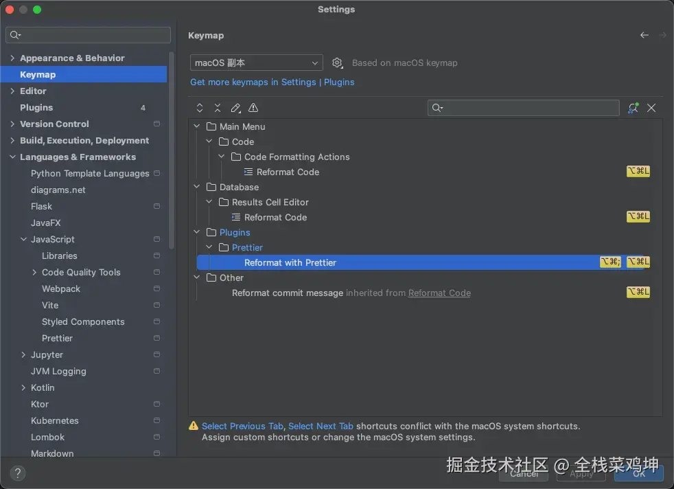Follow the Select Previous Tab link
The image size is (674, 489).
coord(242,427)
